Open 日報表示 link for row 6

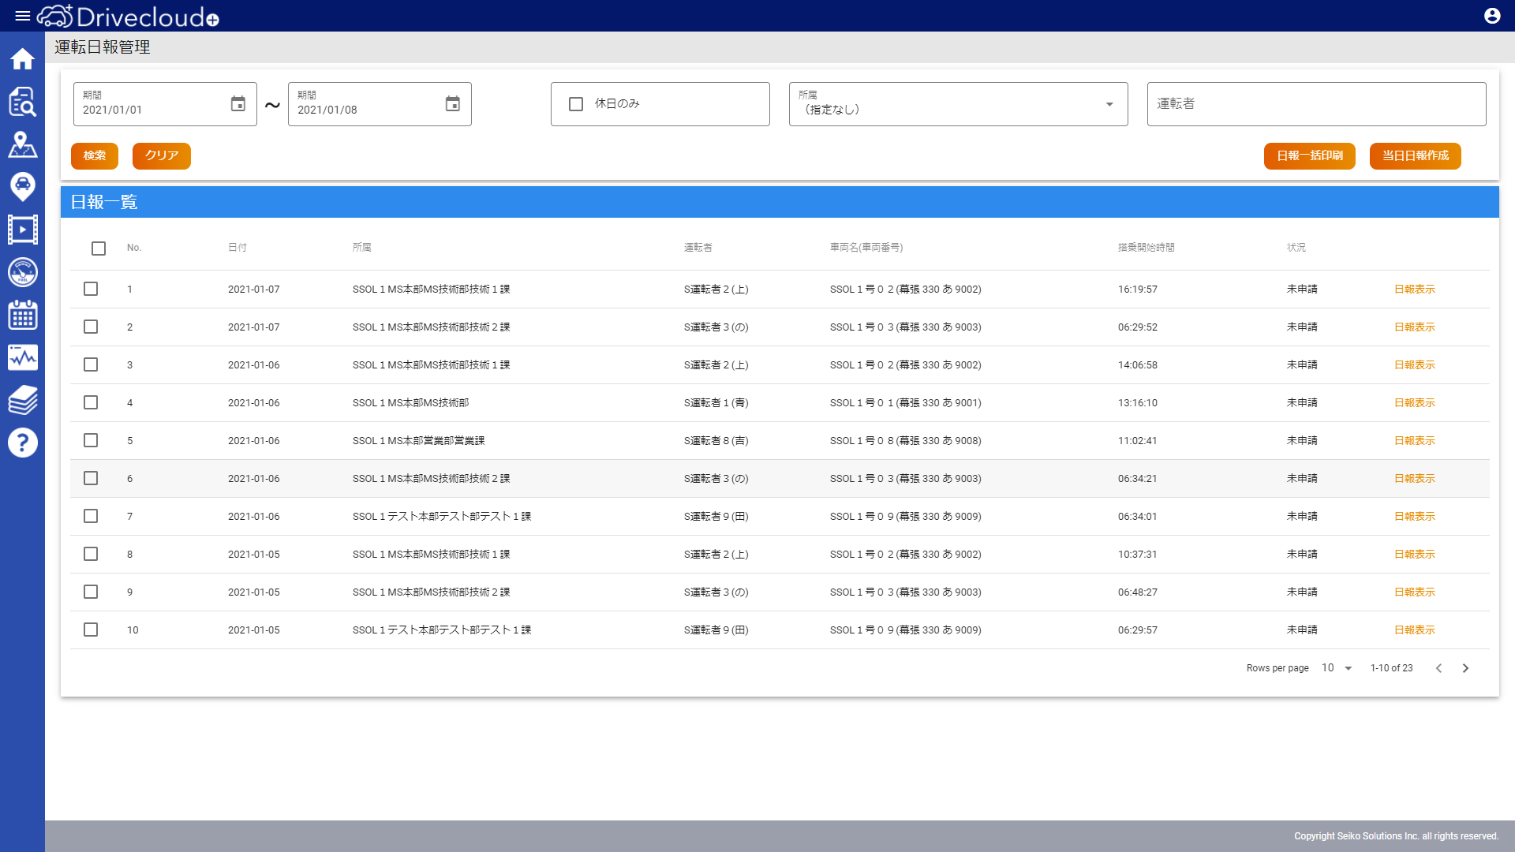click(x=1414, y=479)
